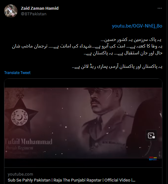Click Translate Tweet
This screenshot has width=168, height=184.
[17, 73]
